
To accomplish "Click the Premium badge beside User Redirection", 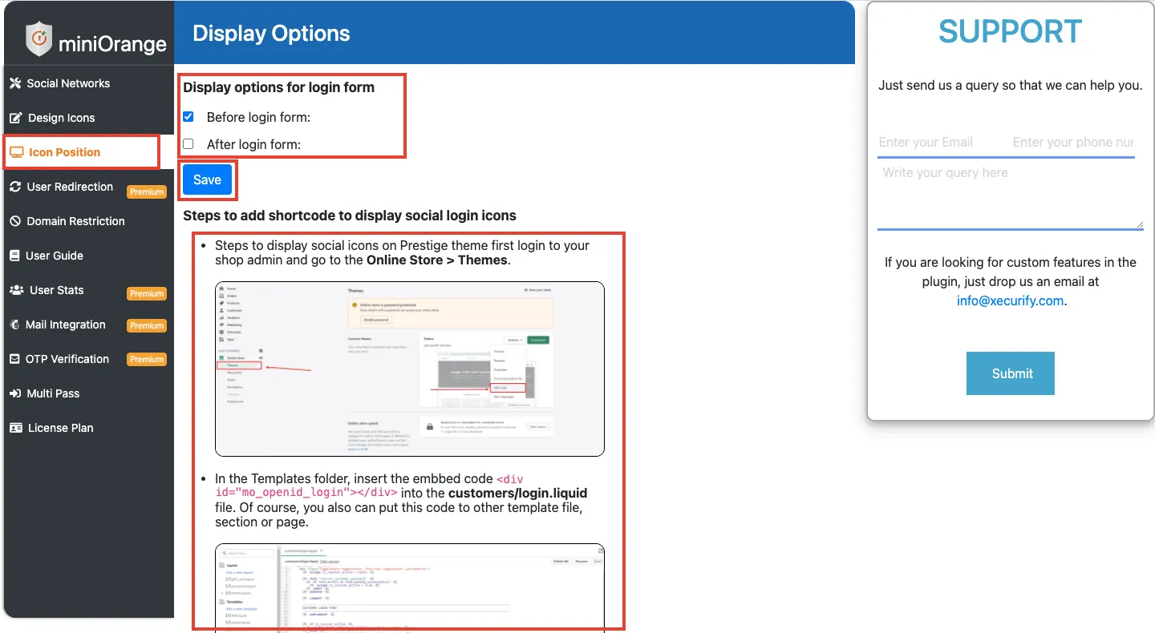I will [x=147, y=192].
